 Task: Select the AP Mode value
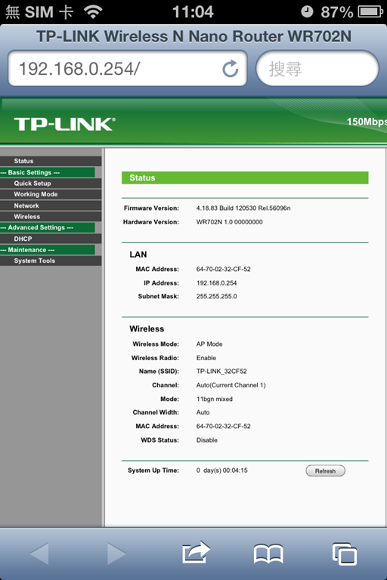coord(209,344)
